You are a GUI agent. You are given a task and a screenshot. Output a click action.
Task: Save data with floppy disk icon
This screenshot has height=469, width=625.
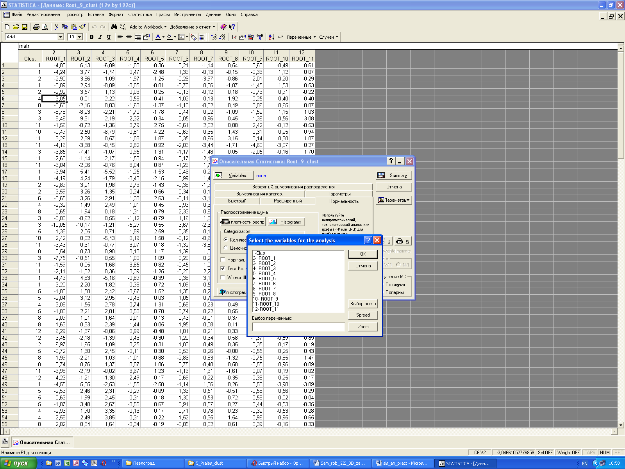click(x=24, y=27)
